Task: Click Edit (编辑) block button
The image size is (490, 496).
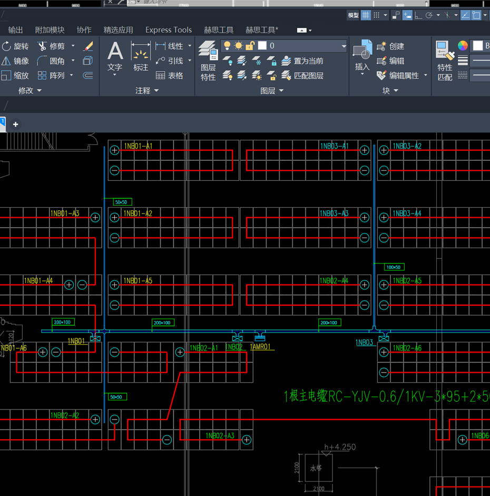Action: 390,61
